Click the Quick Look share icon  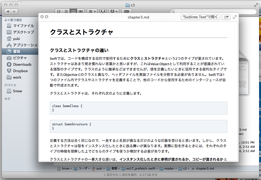point(226,17)
